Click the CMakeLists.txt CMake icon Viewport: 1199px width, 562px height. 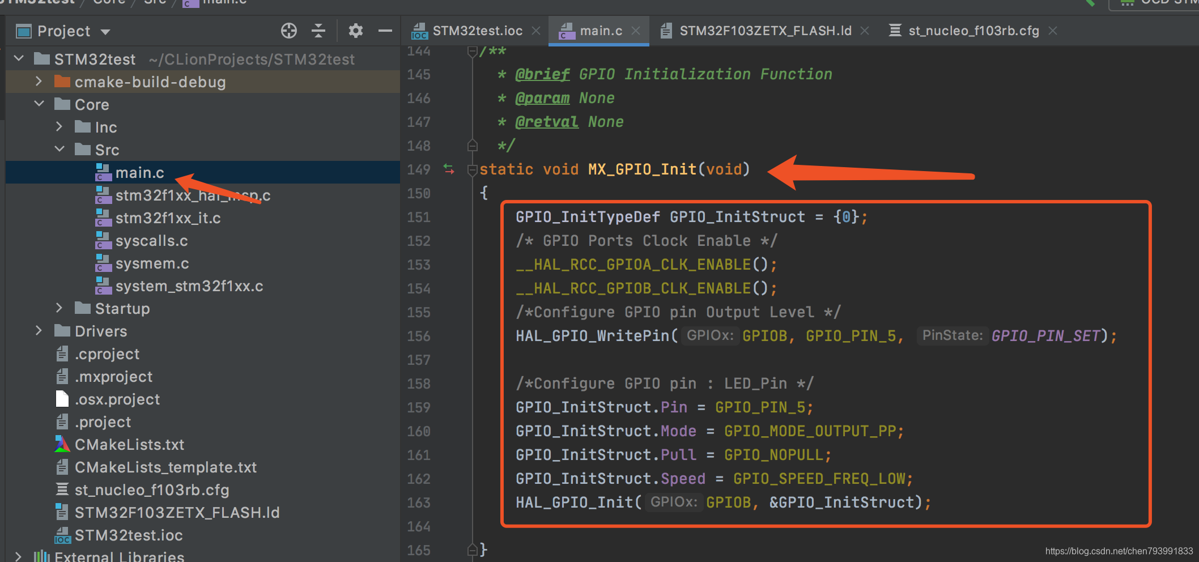point(62,444)
